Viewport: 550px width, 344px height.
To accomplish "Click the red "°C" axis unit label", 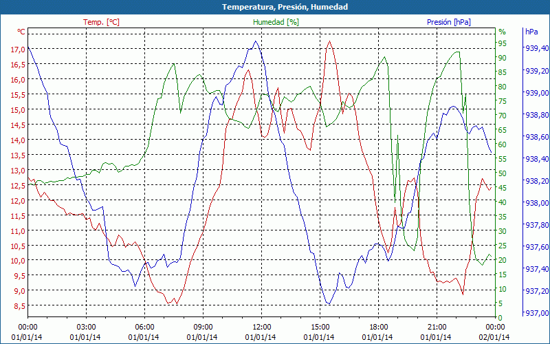I will click(21, 32).
